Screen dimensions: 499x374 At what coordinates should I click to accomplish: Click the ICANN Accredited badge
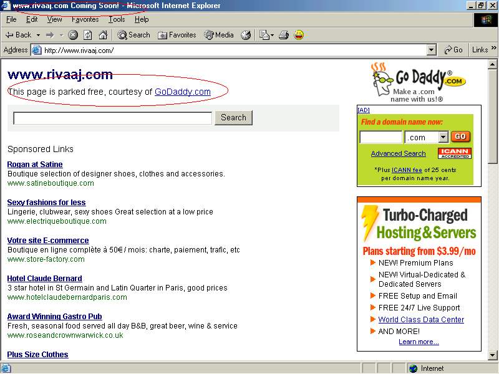point(455,153)
